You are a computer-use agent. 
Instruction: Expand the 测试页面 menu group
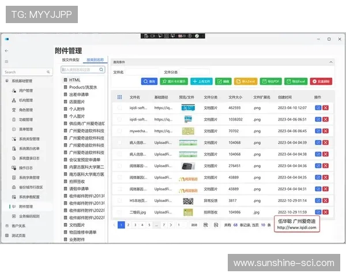click(18, 235)
